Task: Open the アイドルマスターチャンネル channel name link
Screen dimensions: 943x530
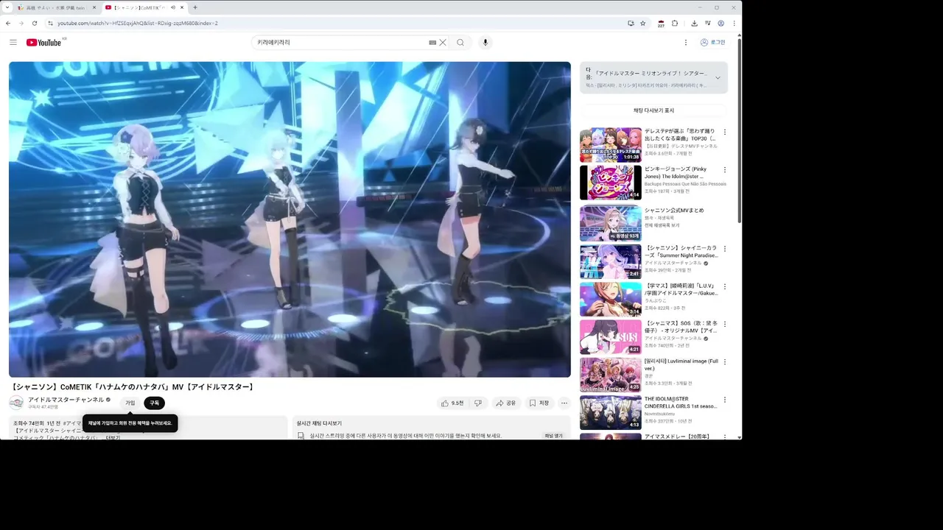Action: pos(66,400)
